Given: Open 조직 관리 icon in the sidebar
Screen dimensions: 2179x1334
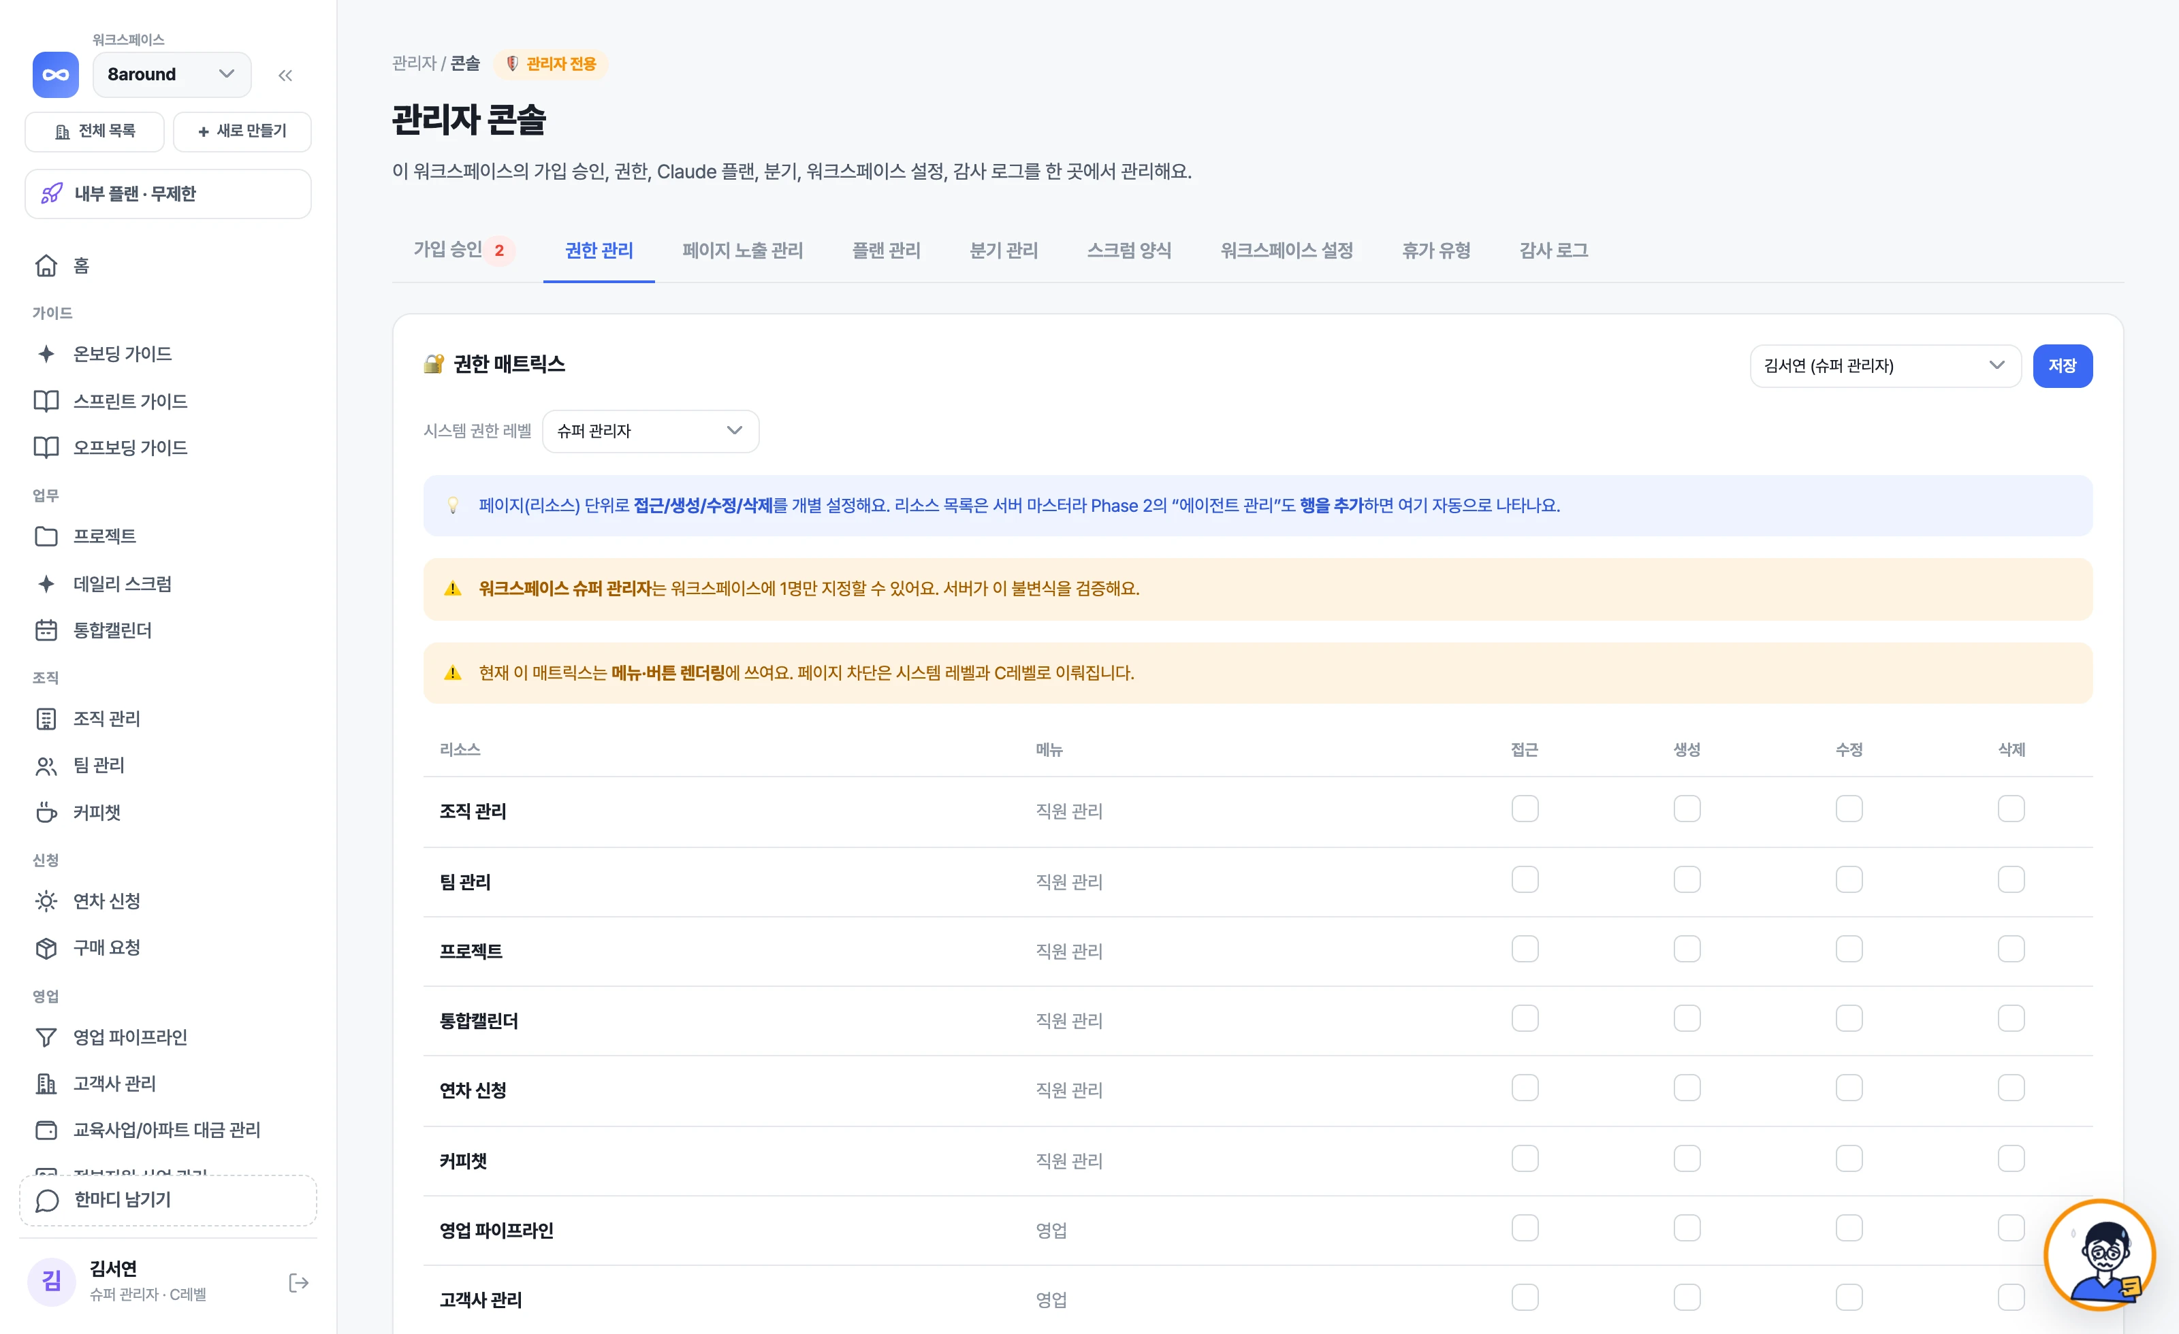Looking at the screenshot, I should (x=46, y=719).
